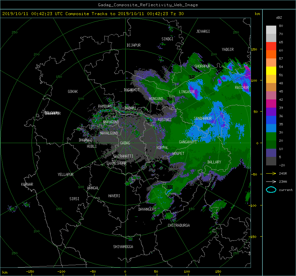
Task: Click the BIJAPUR city label
Action: click(x=134, y=45)
